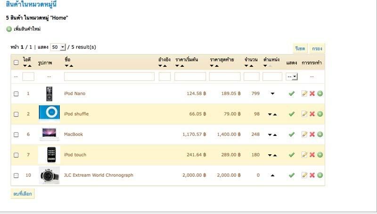Sort quantity column descending
This screenshot has height=214, width=377.
(246, 66)
